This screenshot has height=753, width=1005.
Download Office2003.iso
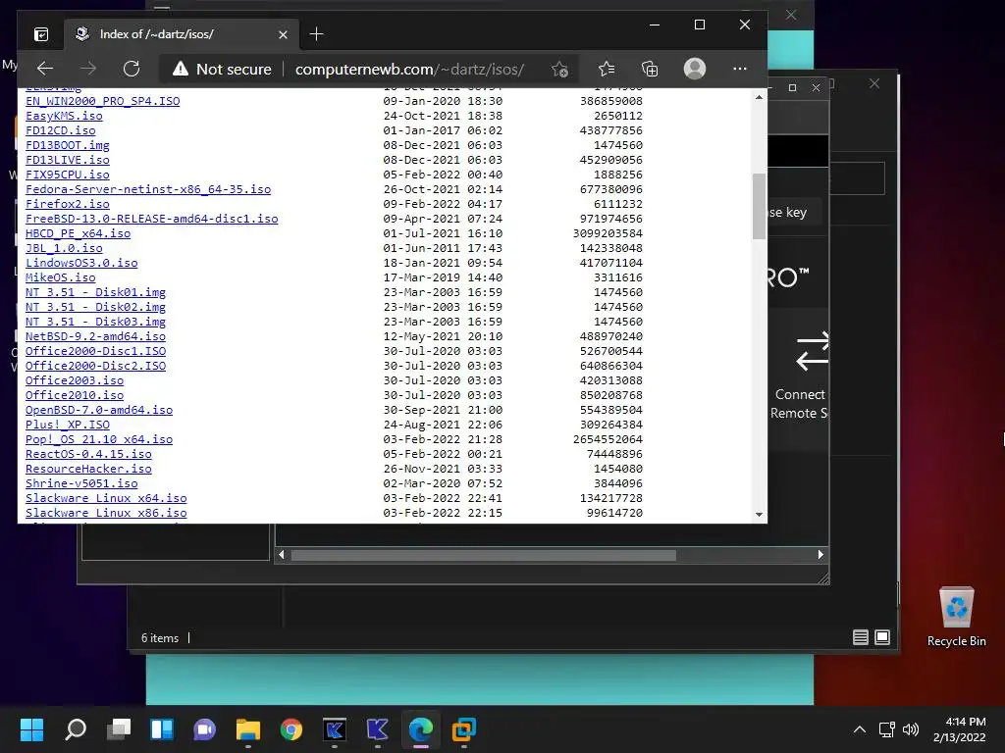[x=75, y=381]
